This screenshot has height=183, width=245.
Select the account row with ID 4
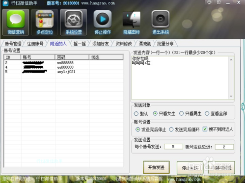pos(64,67)
